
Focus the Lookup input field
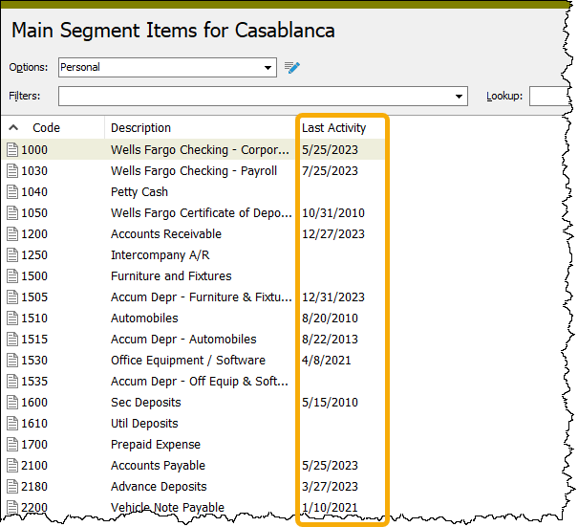coord(550,97)
